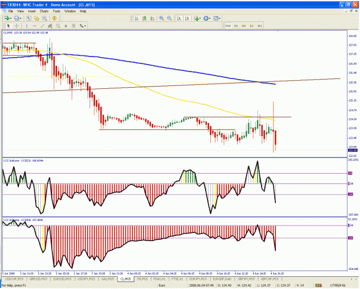This screenshot has height=289, width=360.
Task: Click the Profiles toolbar icon
Action: click(x=17, y=18)
